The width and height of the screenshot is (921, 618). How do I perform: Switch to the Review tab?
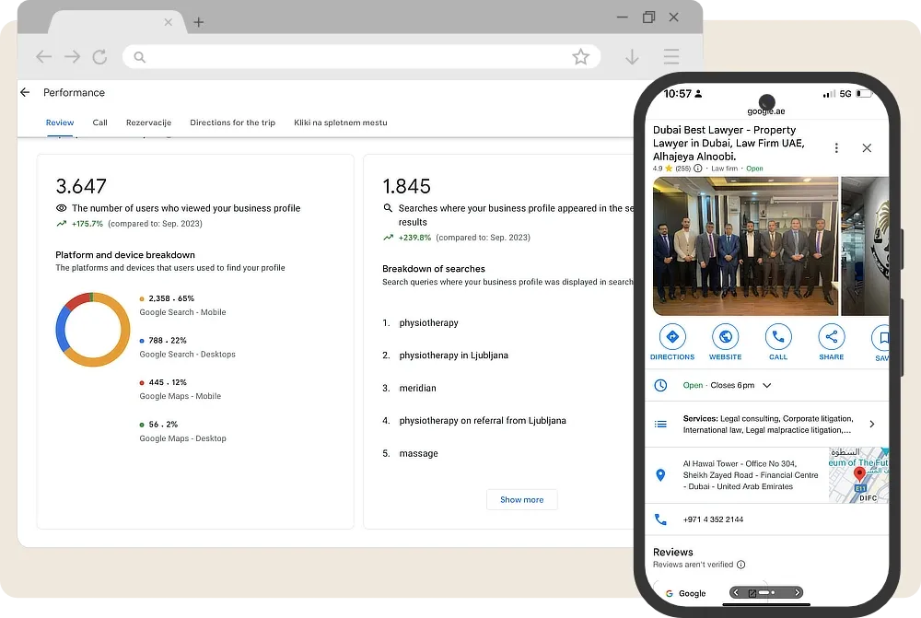click(x=60, y=122)
